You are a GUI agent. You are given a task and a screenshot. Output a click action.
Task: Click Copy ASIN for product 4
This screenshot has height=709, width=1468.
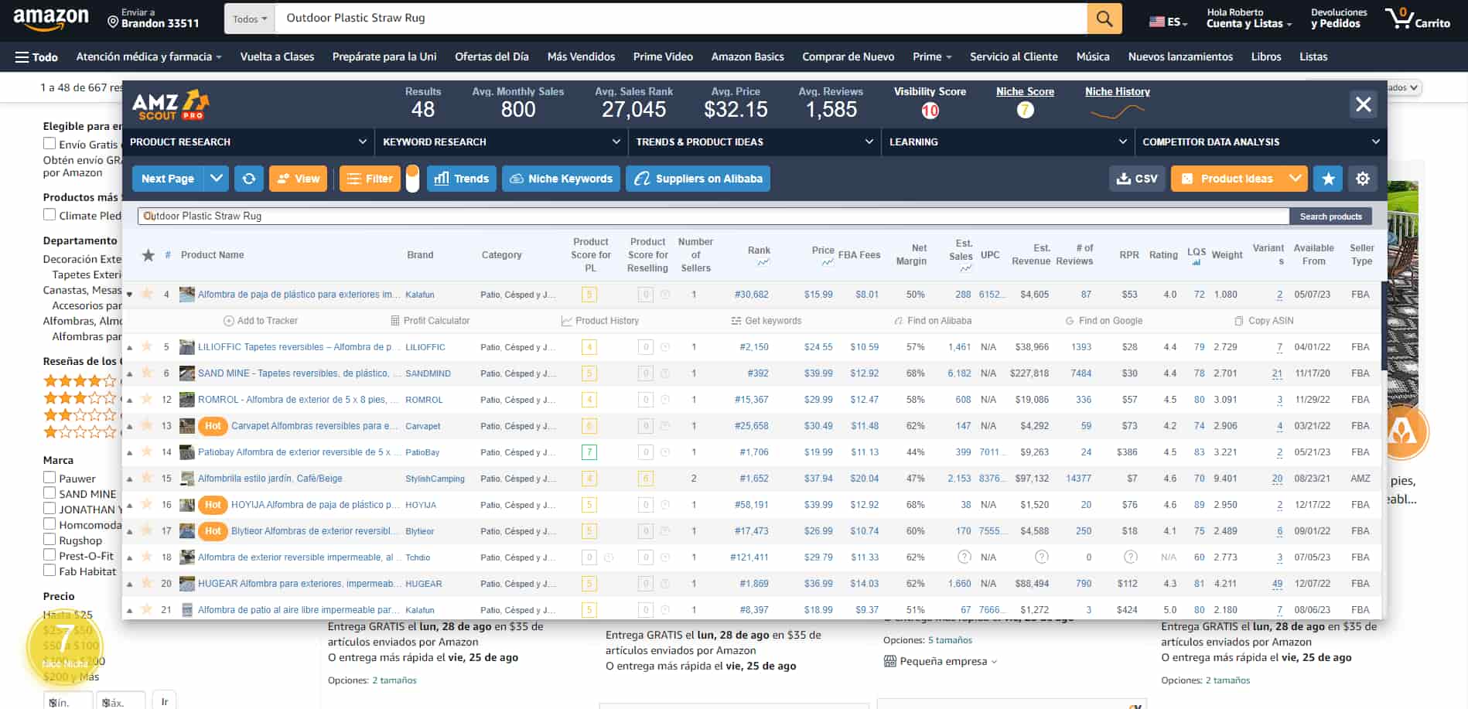(1265, 321)
